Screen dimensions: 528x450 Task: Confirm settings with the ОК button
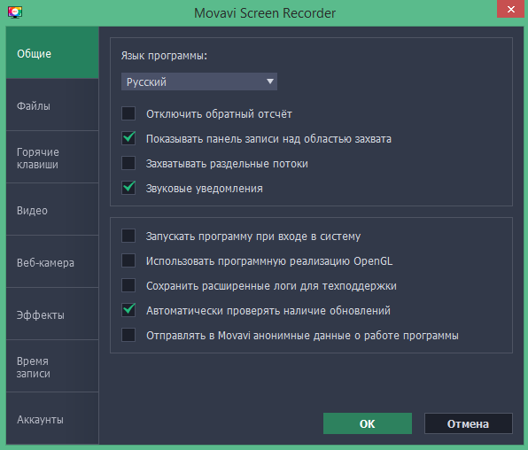pyautogui.click(x=368, y=423)
